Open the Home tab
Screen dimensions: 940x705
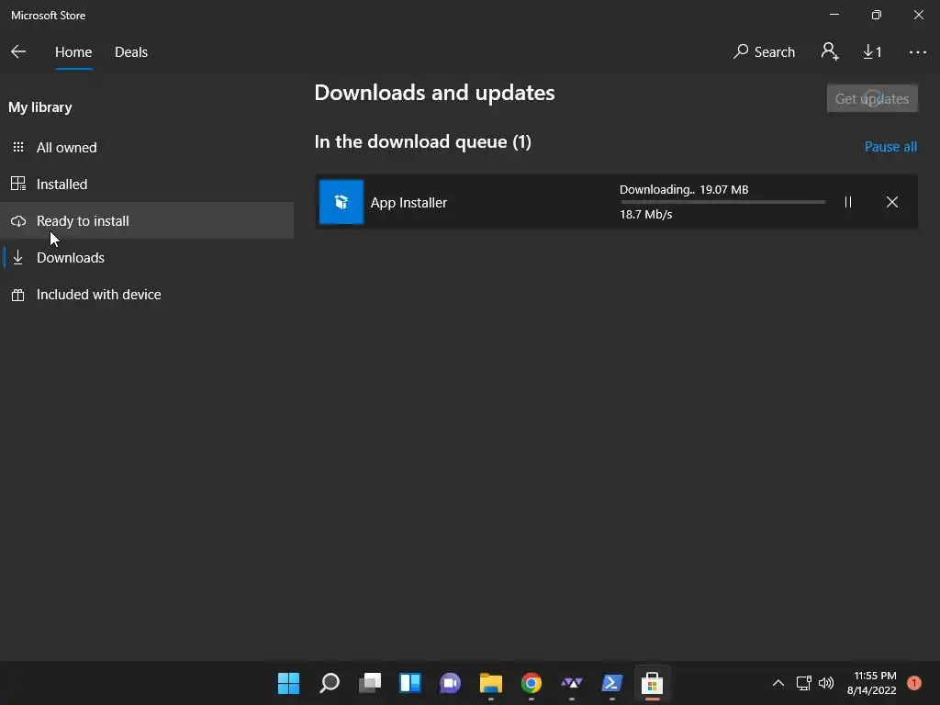coord(73,52)
